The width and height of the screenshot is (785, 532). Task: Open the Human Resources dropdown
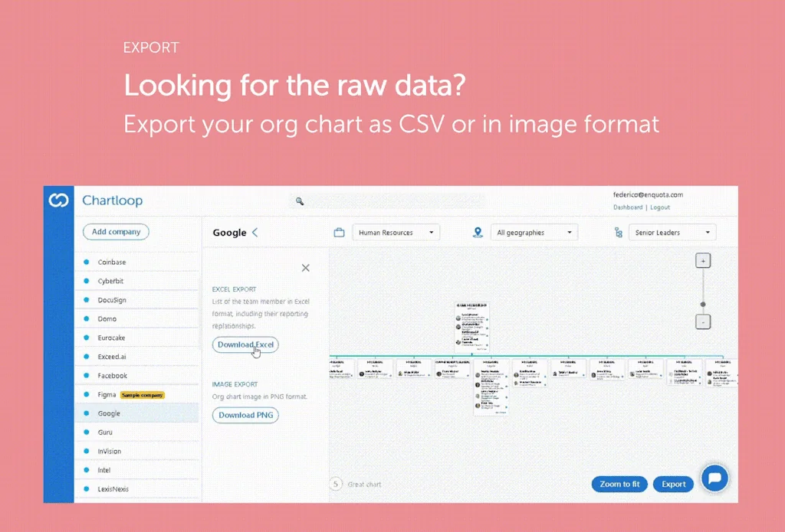click(396, 233)
